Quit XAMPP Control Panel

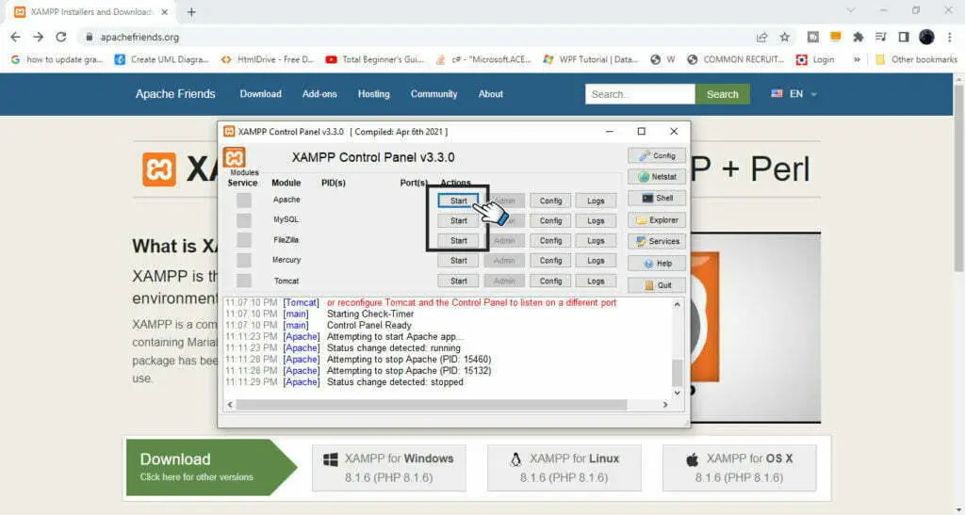(657, 285)
